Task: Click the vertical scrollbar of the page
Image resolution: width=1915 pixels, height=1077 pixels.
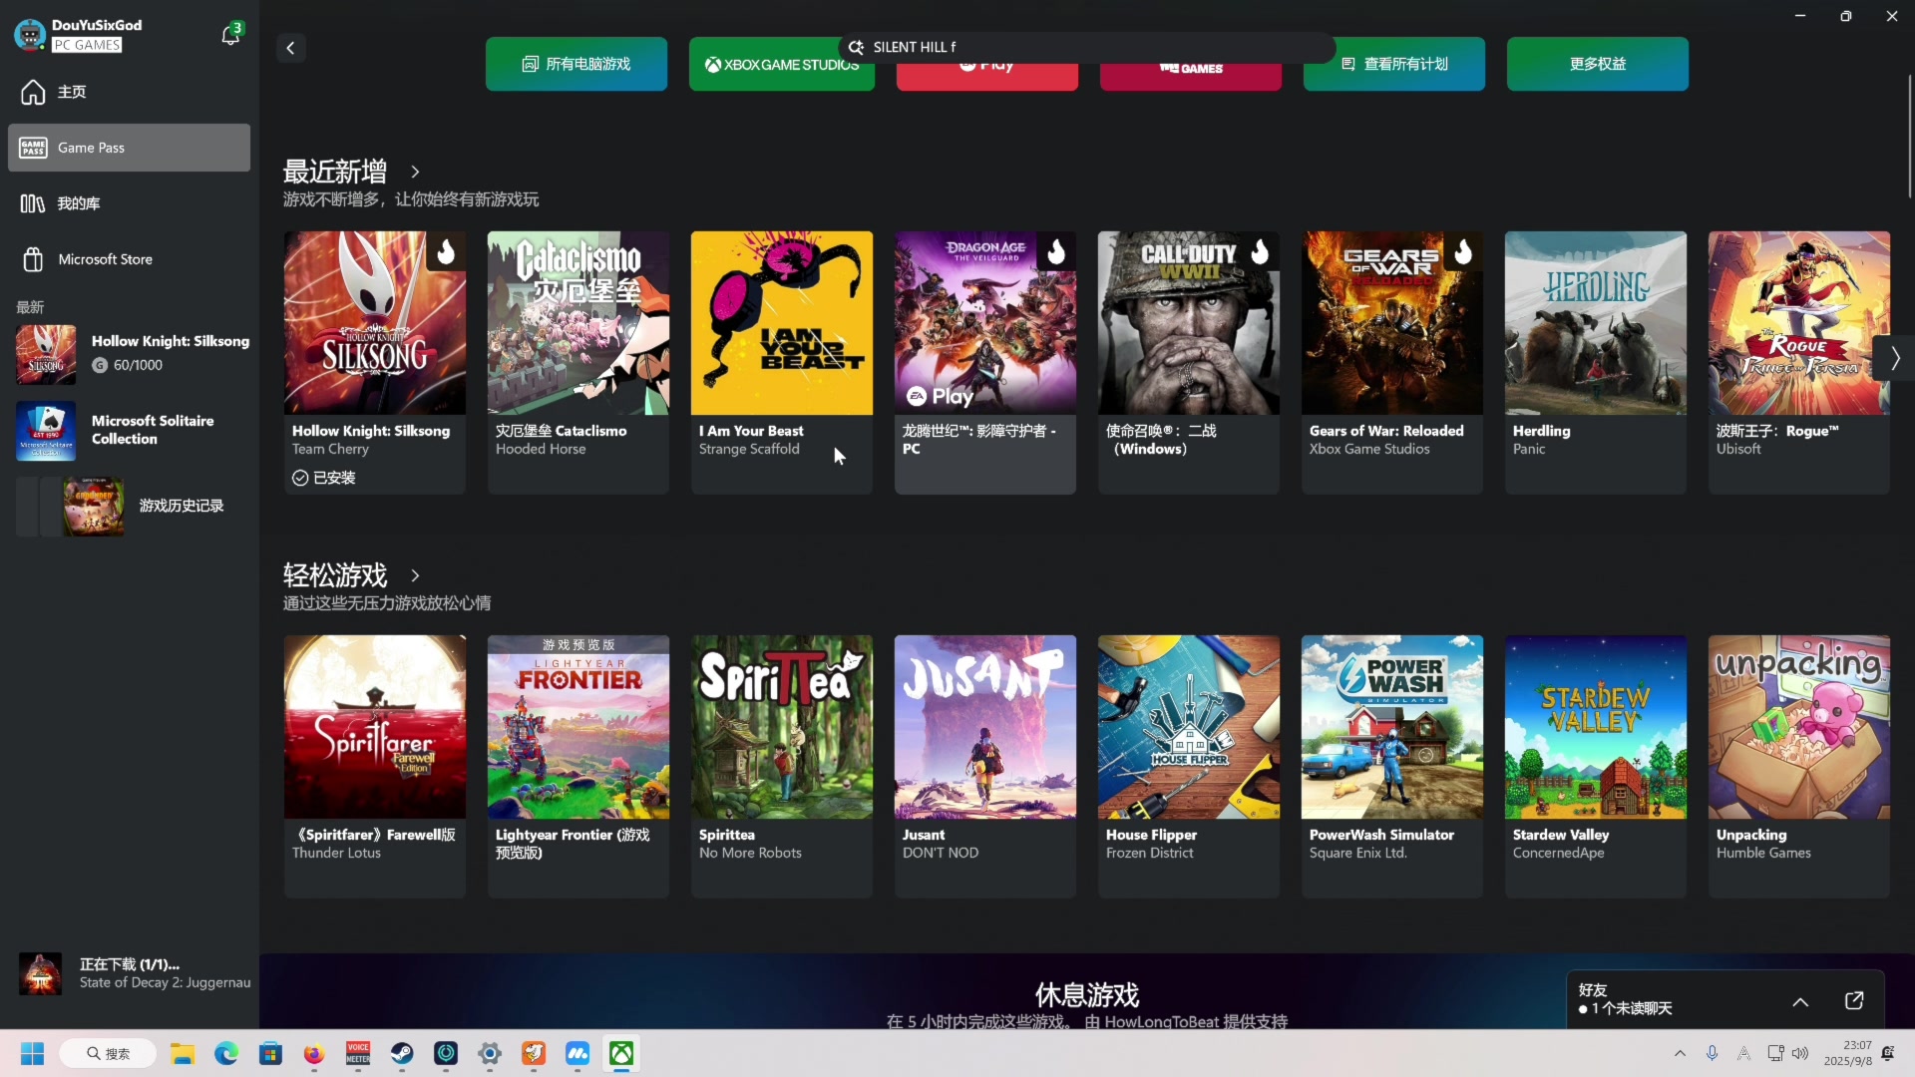Action: (x=1909, y=136)
